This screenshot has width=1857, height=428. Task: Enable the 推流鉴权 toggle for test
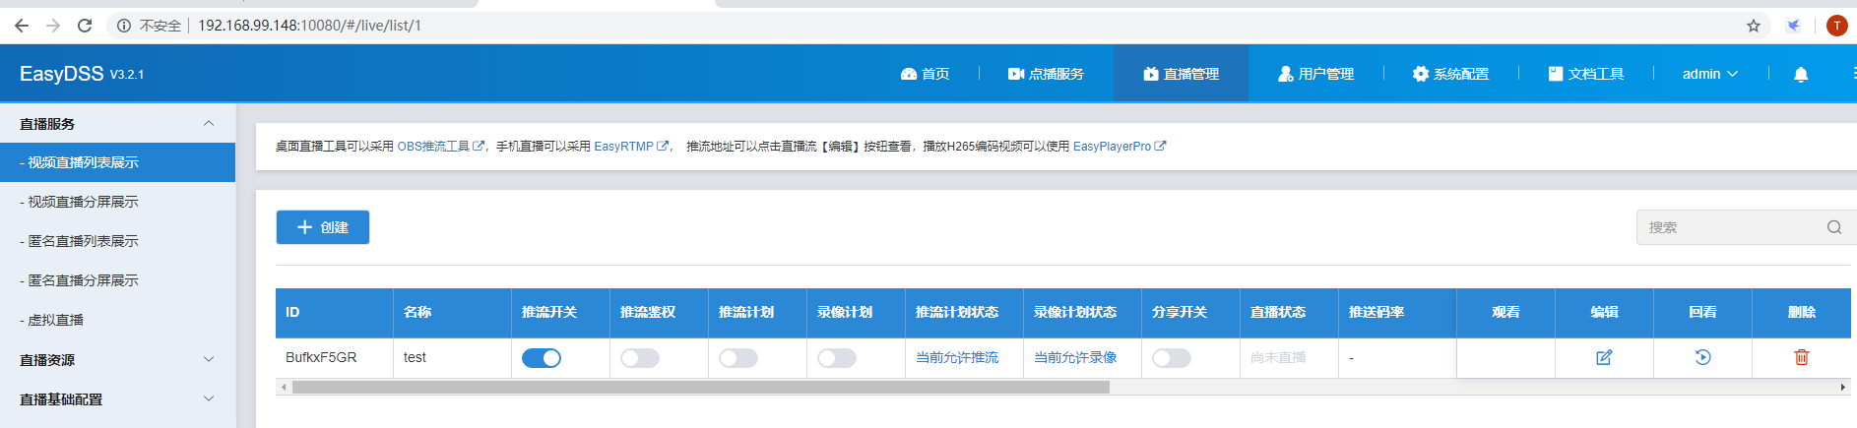(640, 358)
